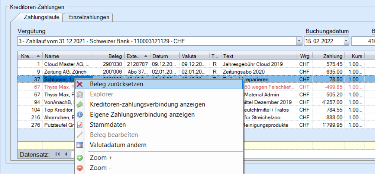Click the green money icon for Kreditoren-zahlungsverbindung
Screen dimensions: 375x174
coord(80,104)
